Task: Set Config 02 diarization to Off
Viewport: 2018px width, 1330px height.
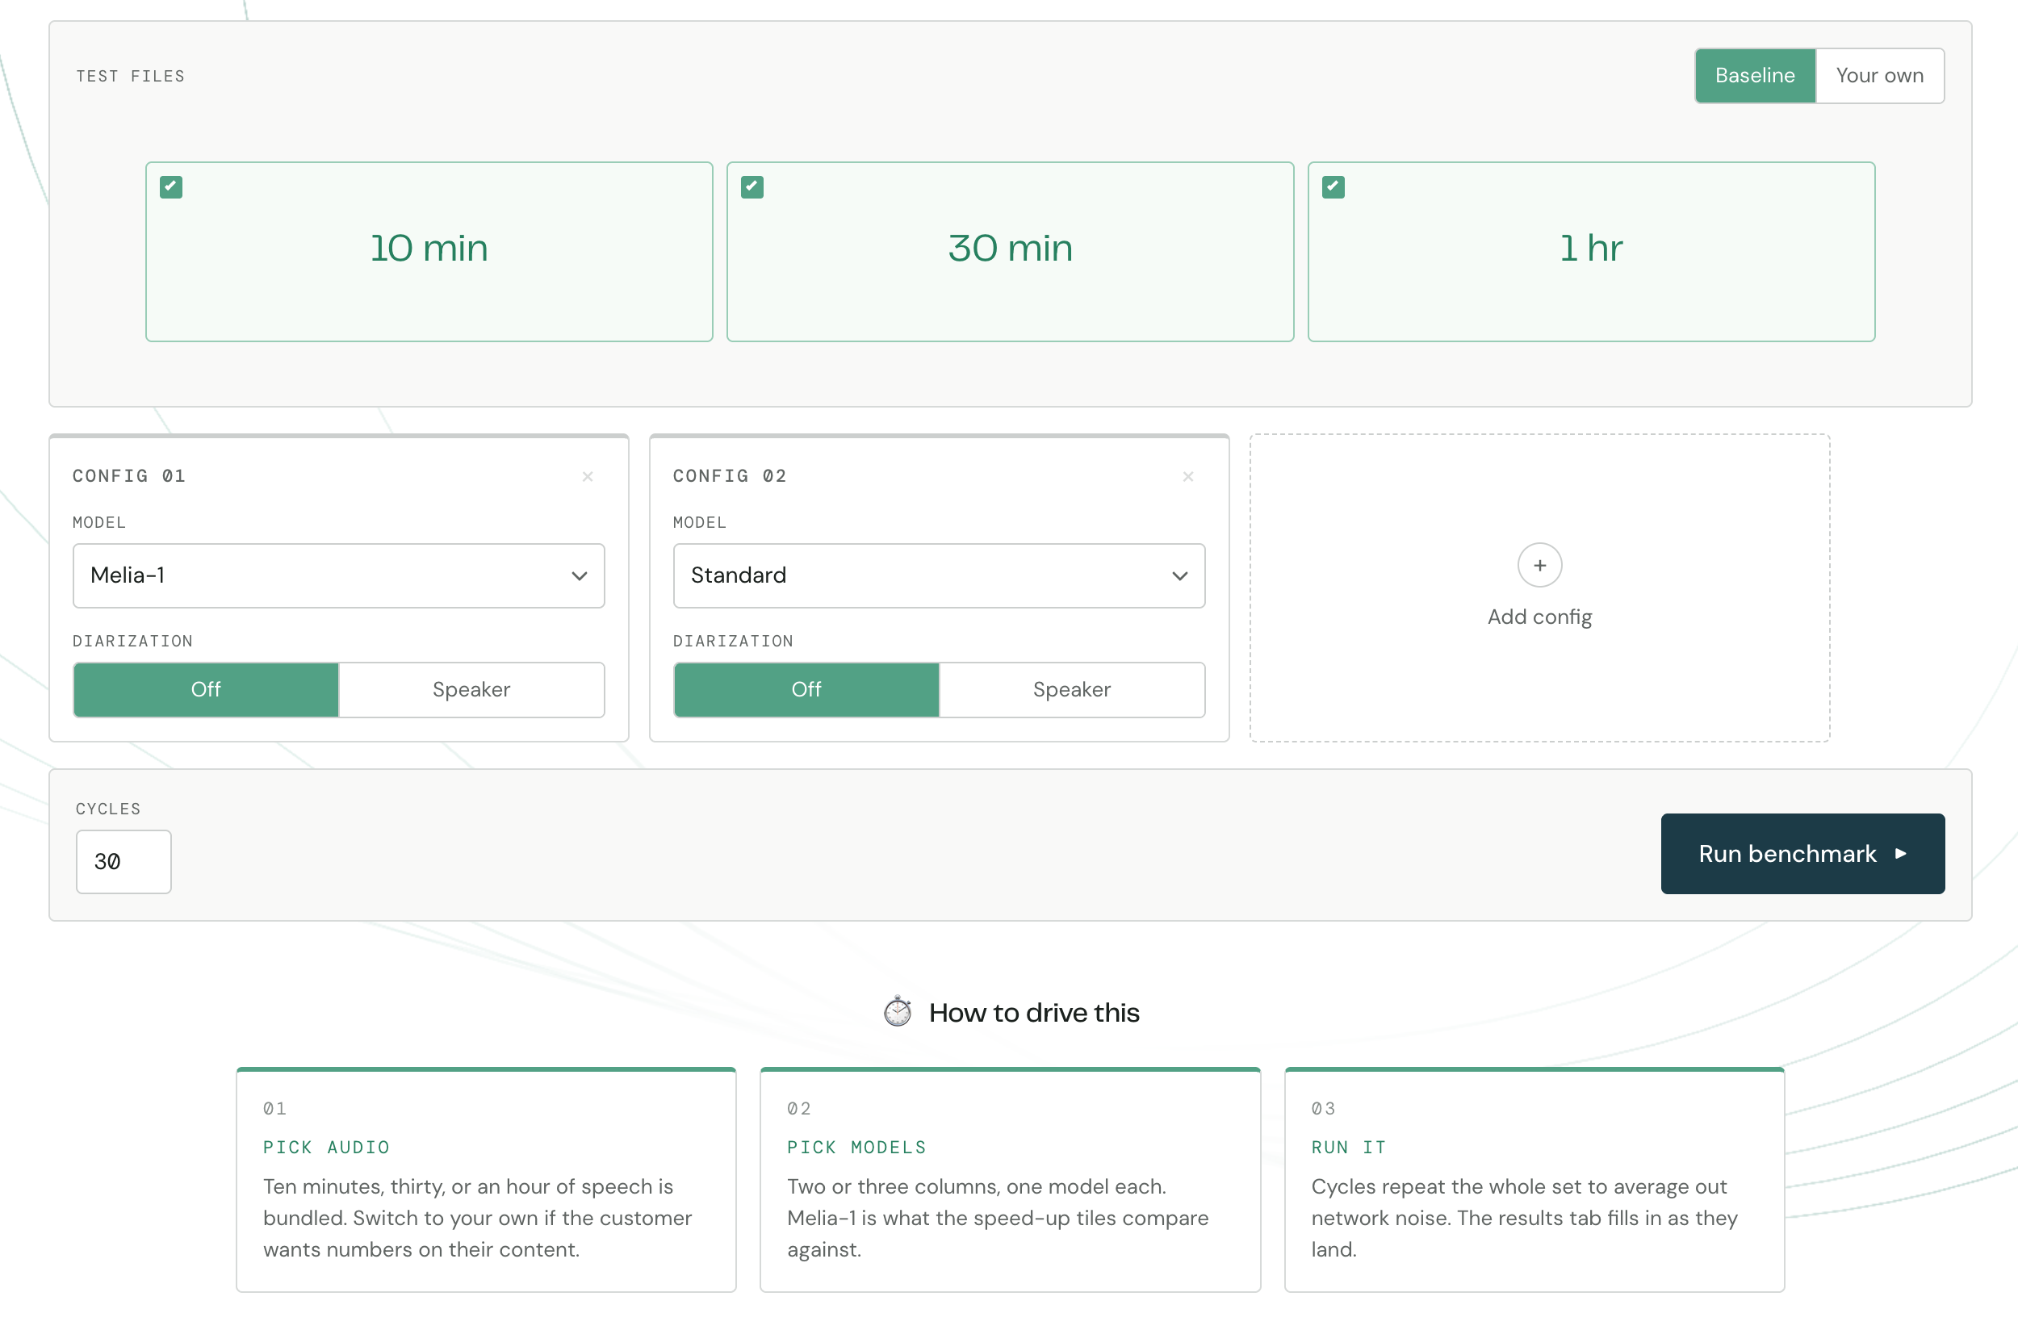Action: coord(806,689)
